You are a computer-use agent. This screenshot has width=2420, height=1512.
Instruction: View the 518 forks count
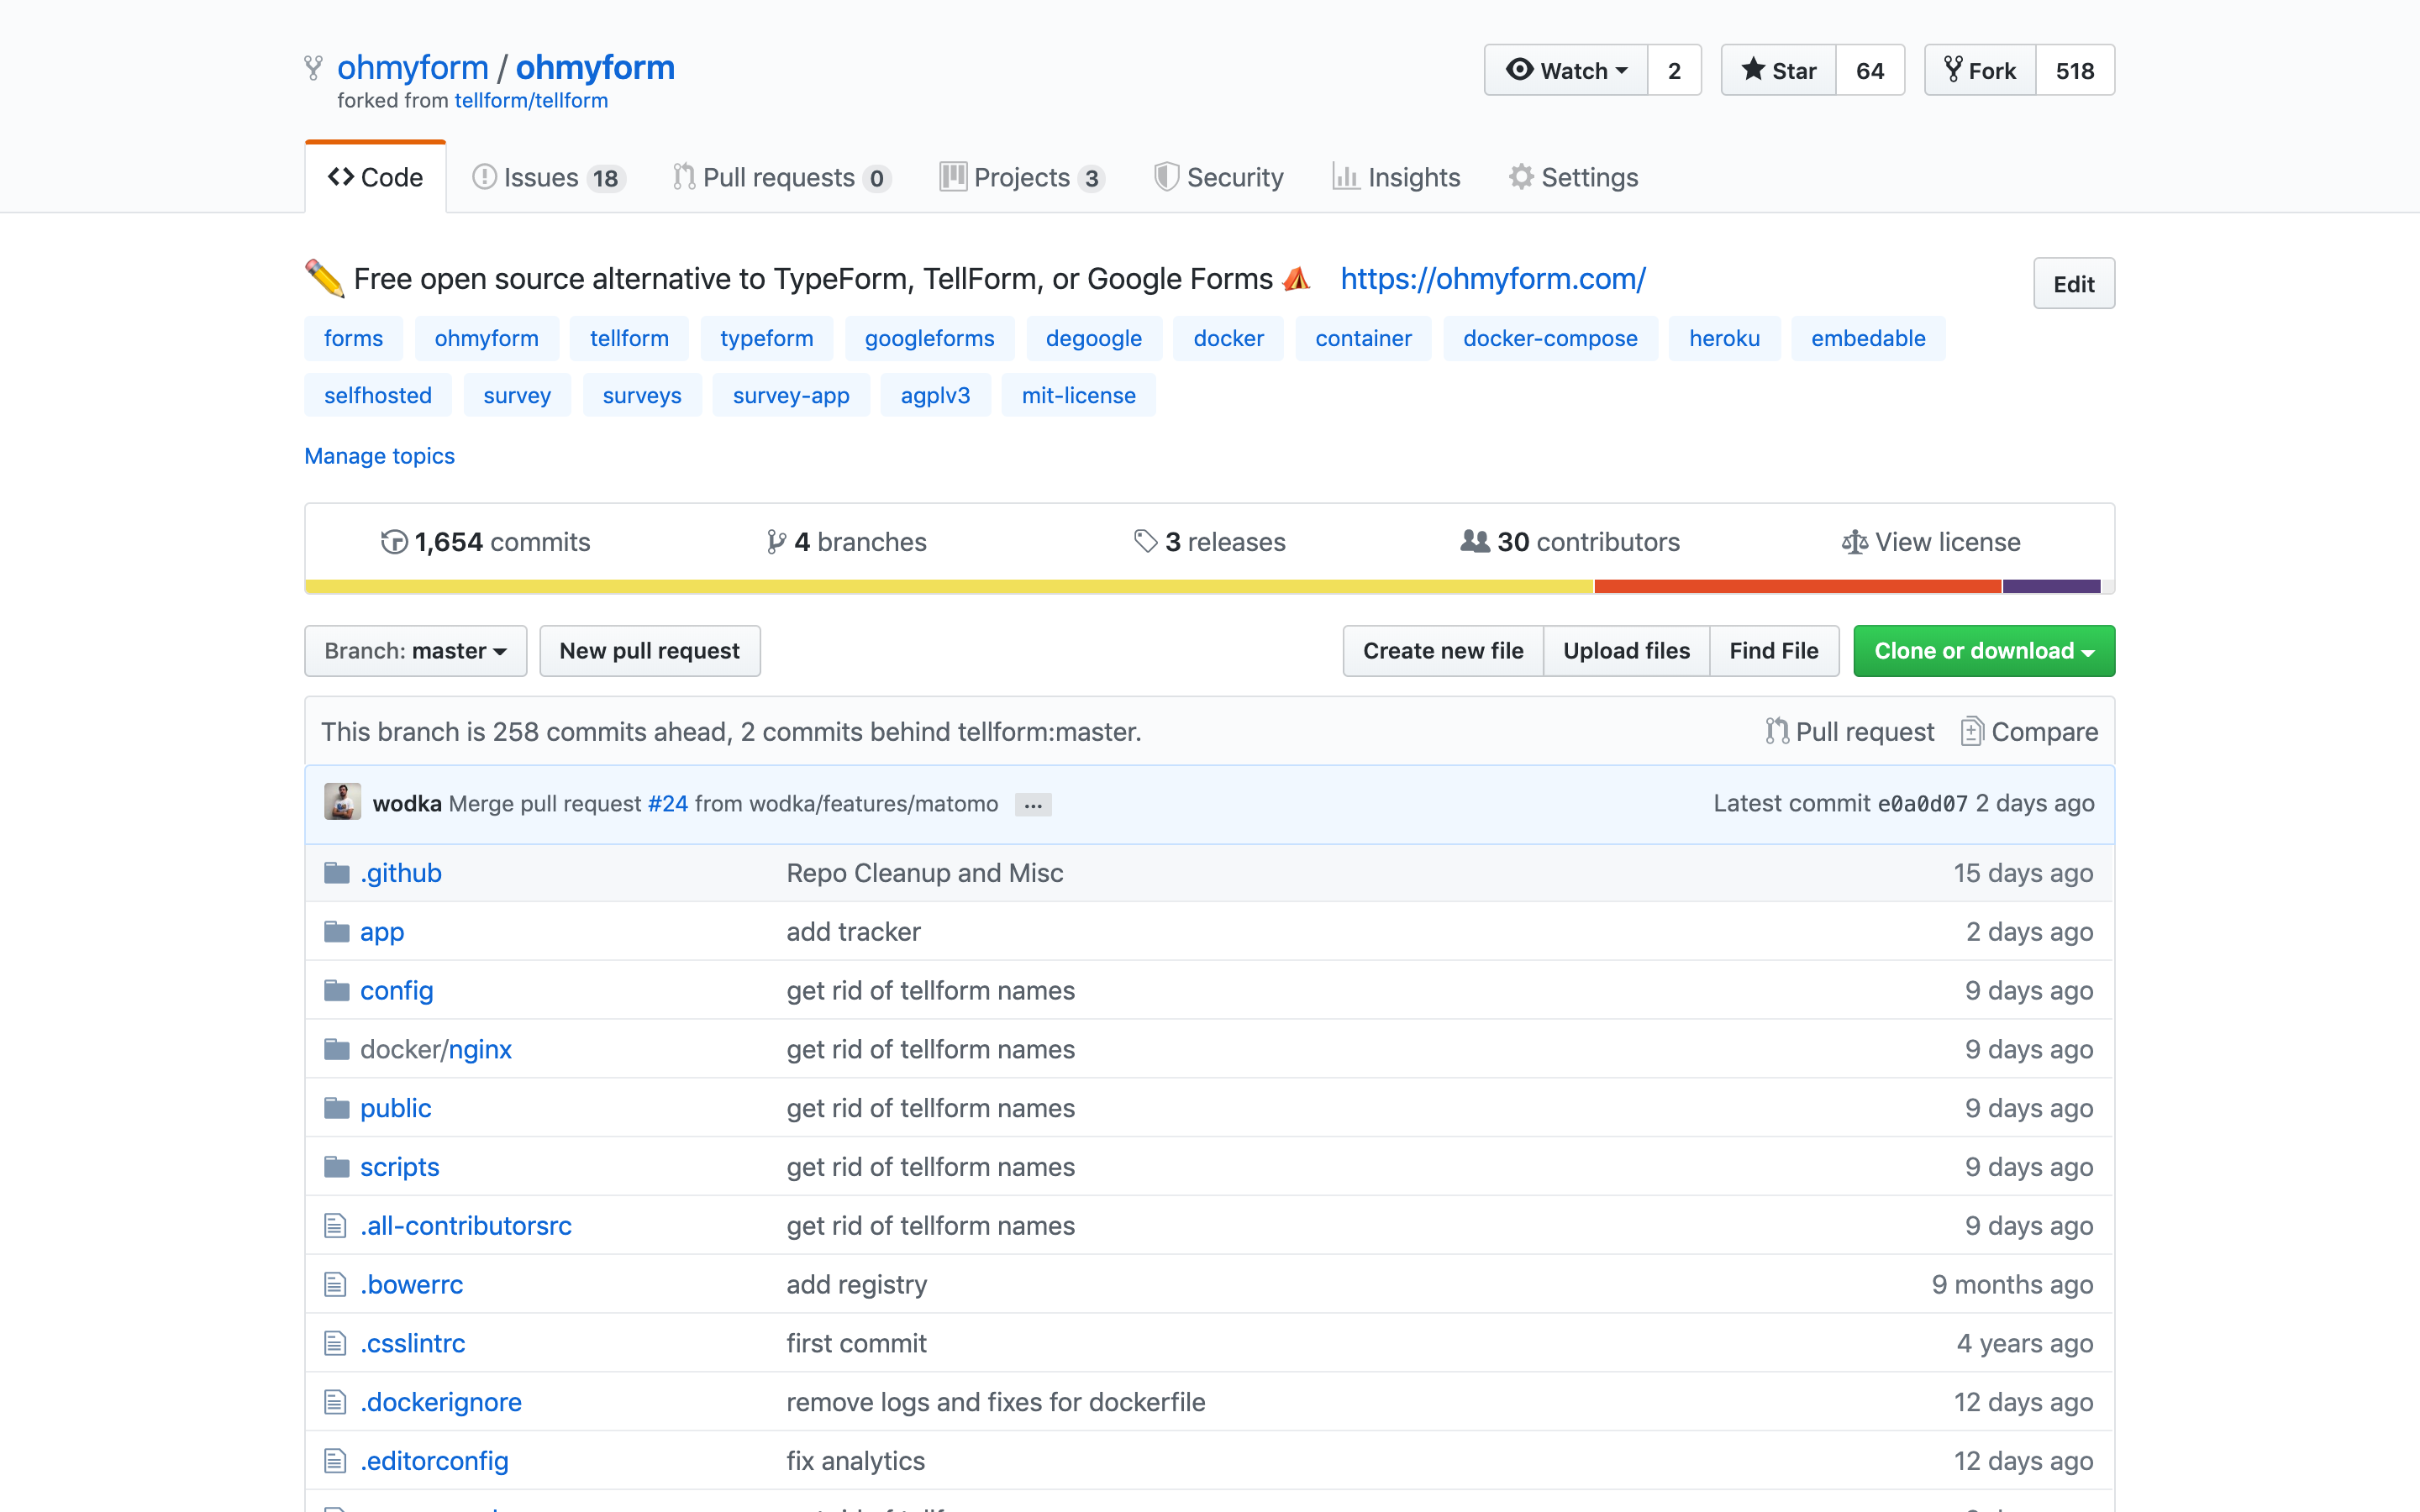pyautogui.click(x=2075, y=70)
